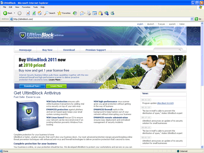Viewport: 204px width, 153px height.
Task: Expand the address bar URL dropdown
Action: click(x=192, y=19)
